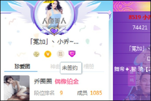The width and height of the screenshot is (151, 101).
Task: Open the 乔圈圈 fan group thumbnail
Action: (17, 88)
